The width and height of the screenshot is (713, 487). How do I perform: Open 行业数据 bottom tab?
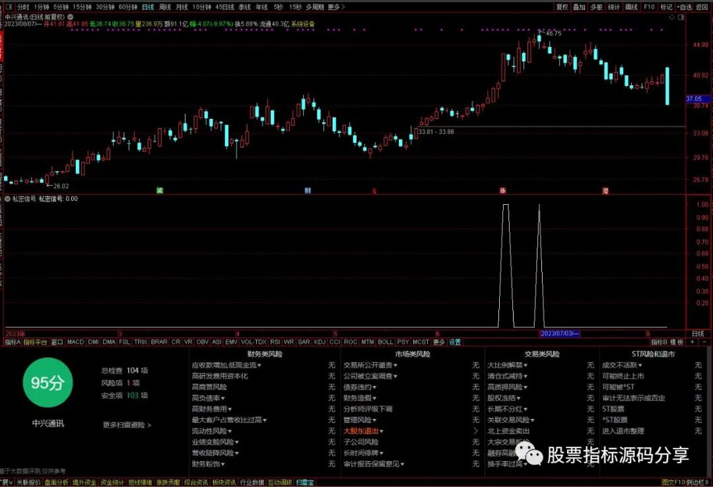[x=252, y=482]
